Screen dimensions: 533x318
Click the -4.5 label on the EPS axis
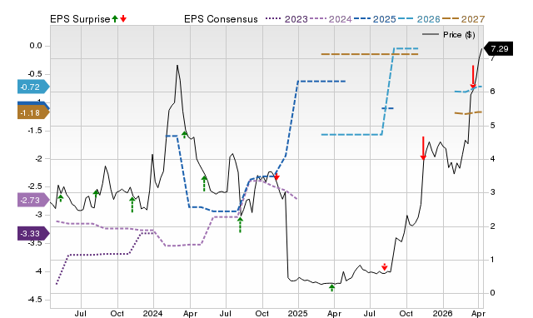pos(34,300)
